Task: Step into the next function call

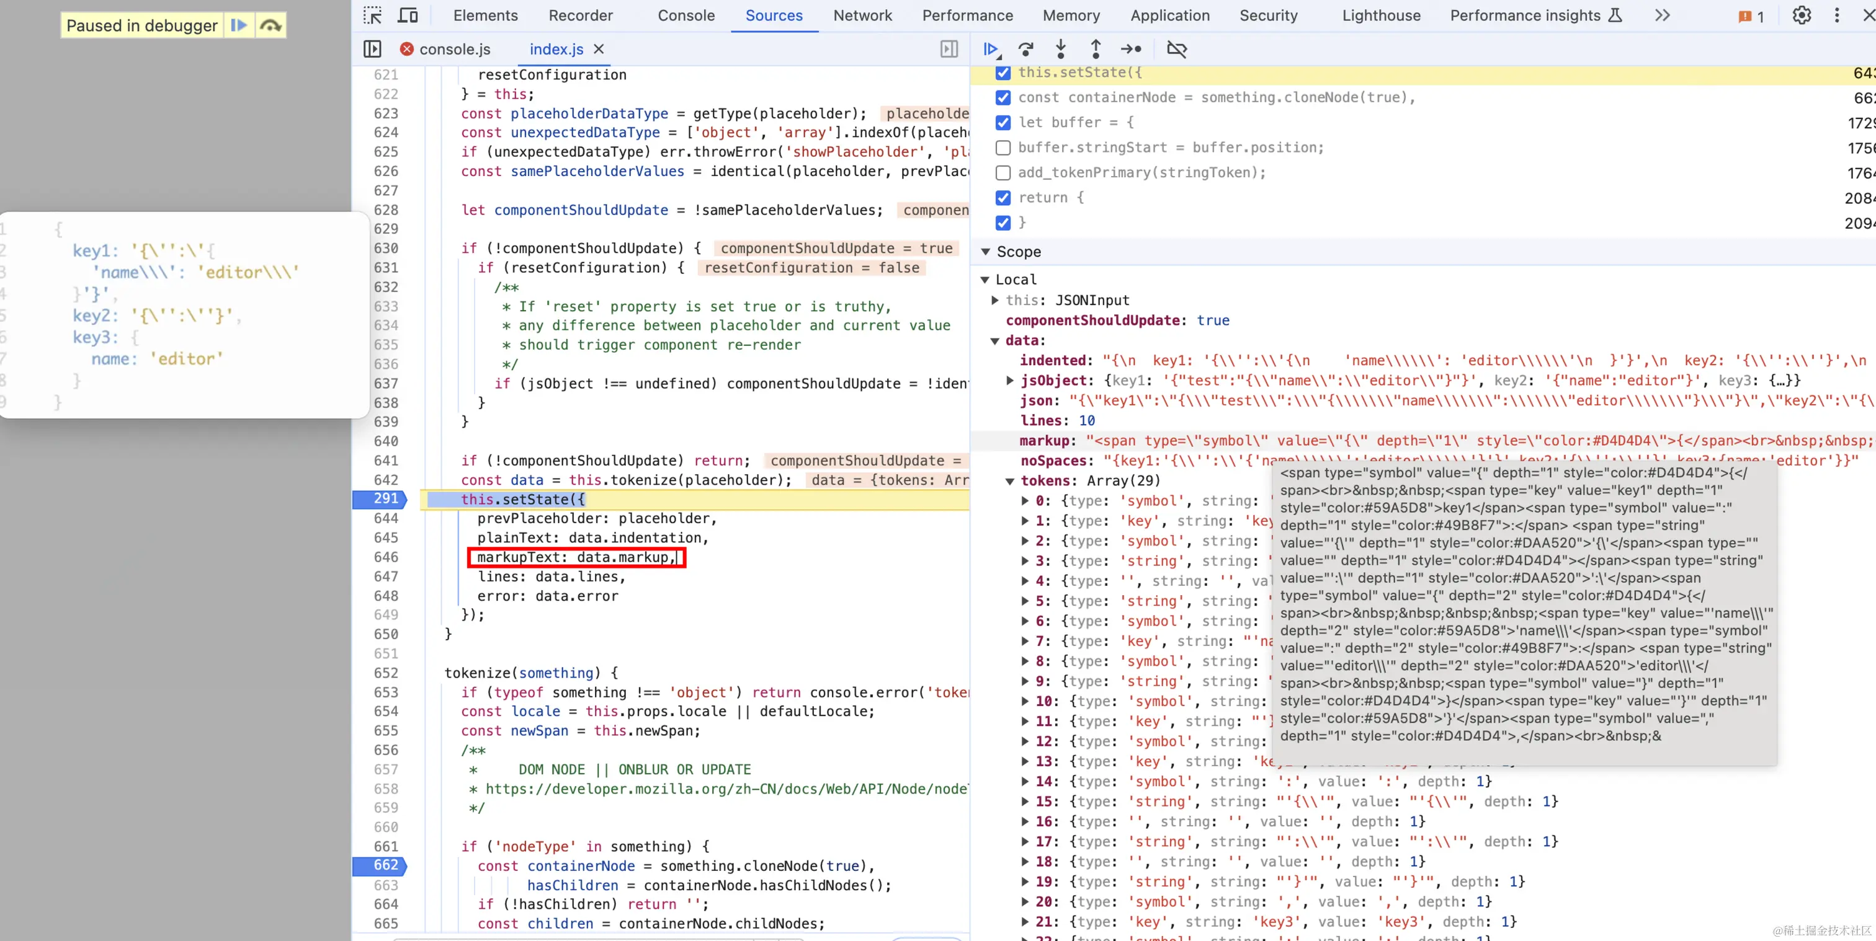Action: pos(1061,49)
